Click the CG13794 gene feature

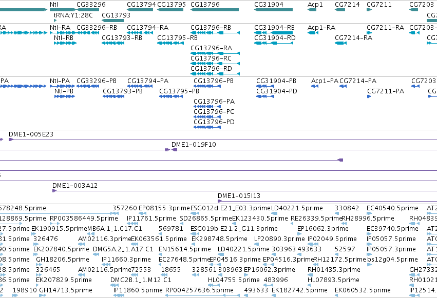point(140,10)
